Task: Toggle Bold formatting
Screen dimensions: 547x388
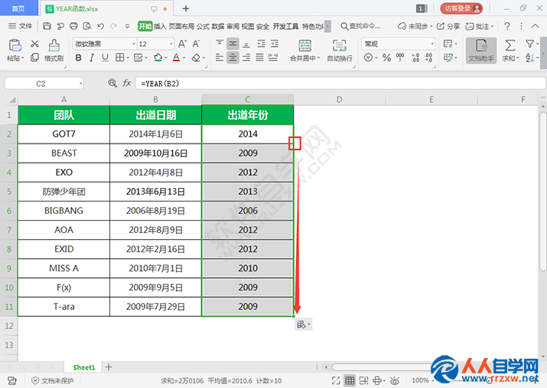Action: [x=79, y=58]
